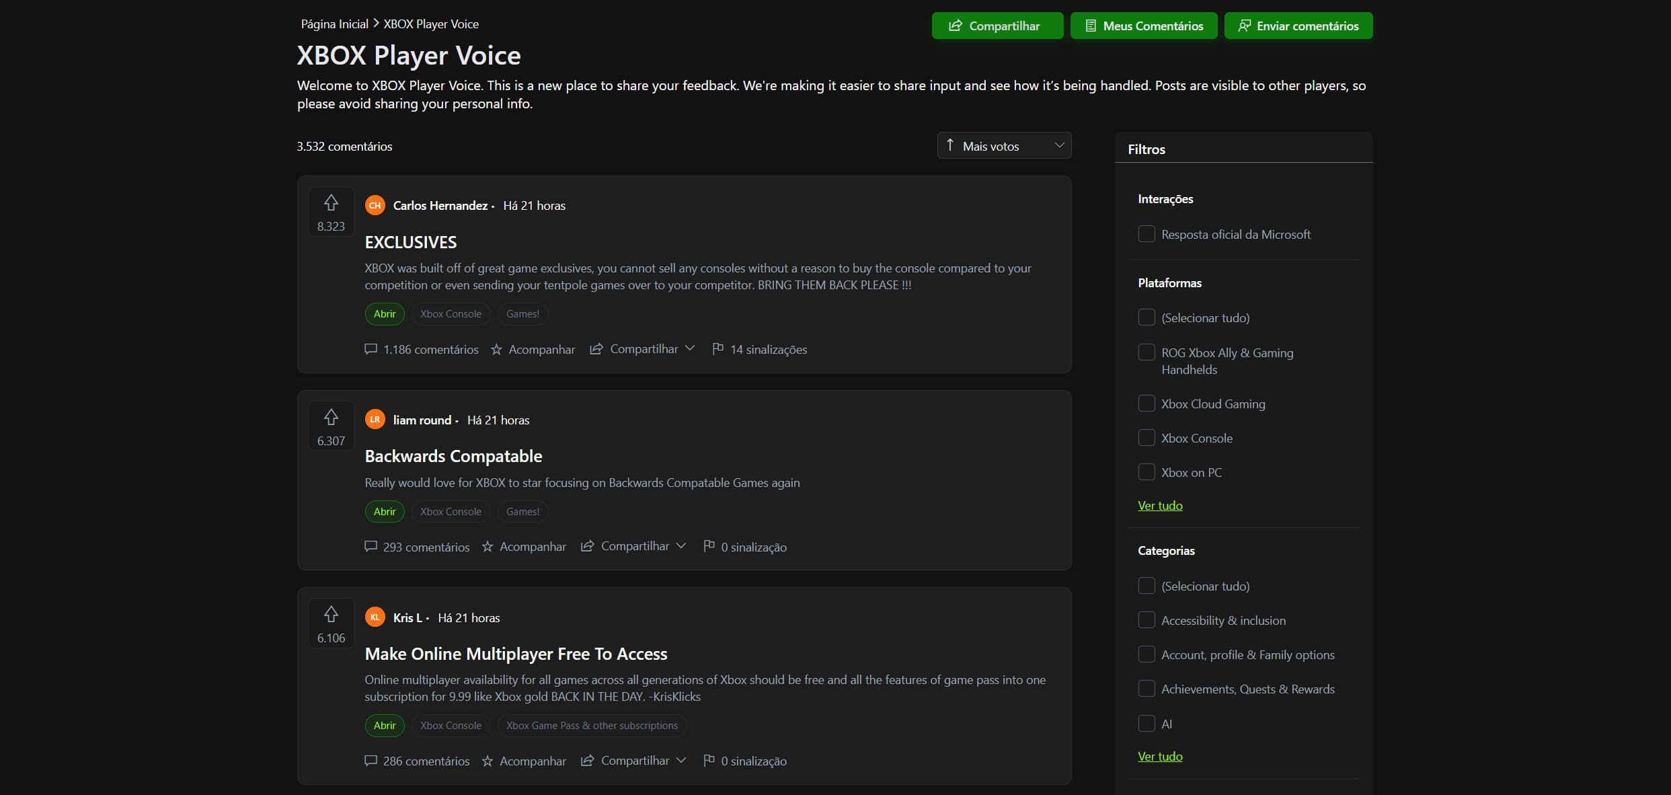
Task: Click Abrir tag on EXCLUSIVES post
Action: (x=385, y=313)
